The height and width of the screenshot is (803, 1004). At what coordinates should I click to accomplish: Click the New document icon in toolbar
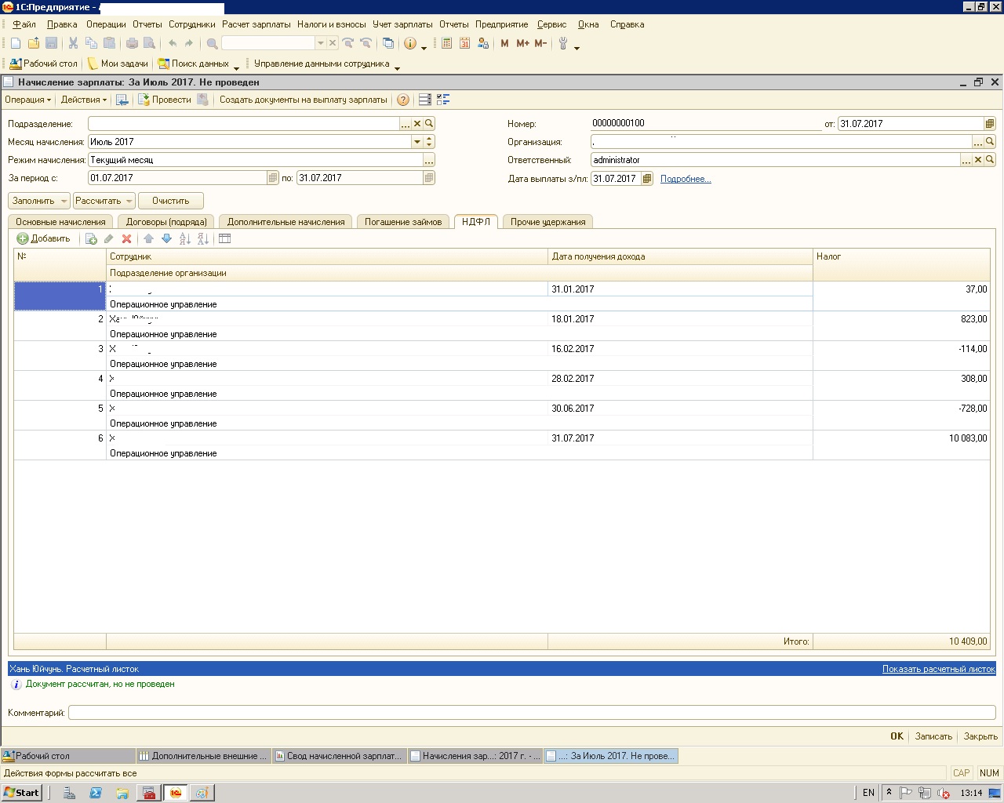pos(15,44)
